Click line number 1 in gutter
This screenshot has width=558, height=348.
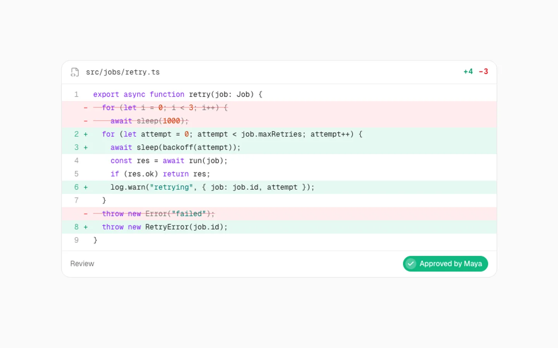[x=76, y=94]
